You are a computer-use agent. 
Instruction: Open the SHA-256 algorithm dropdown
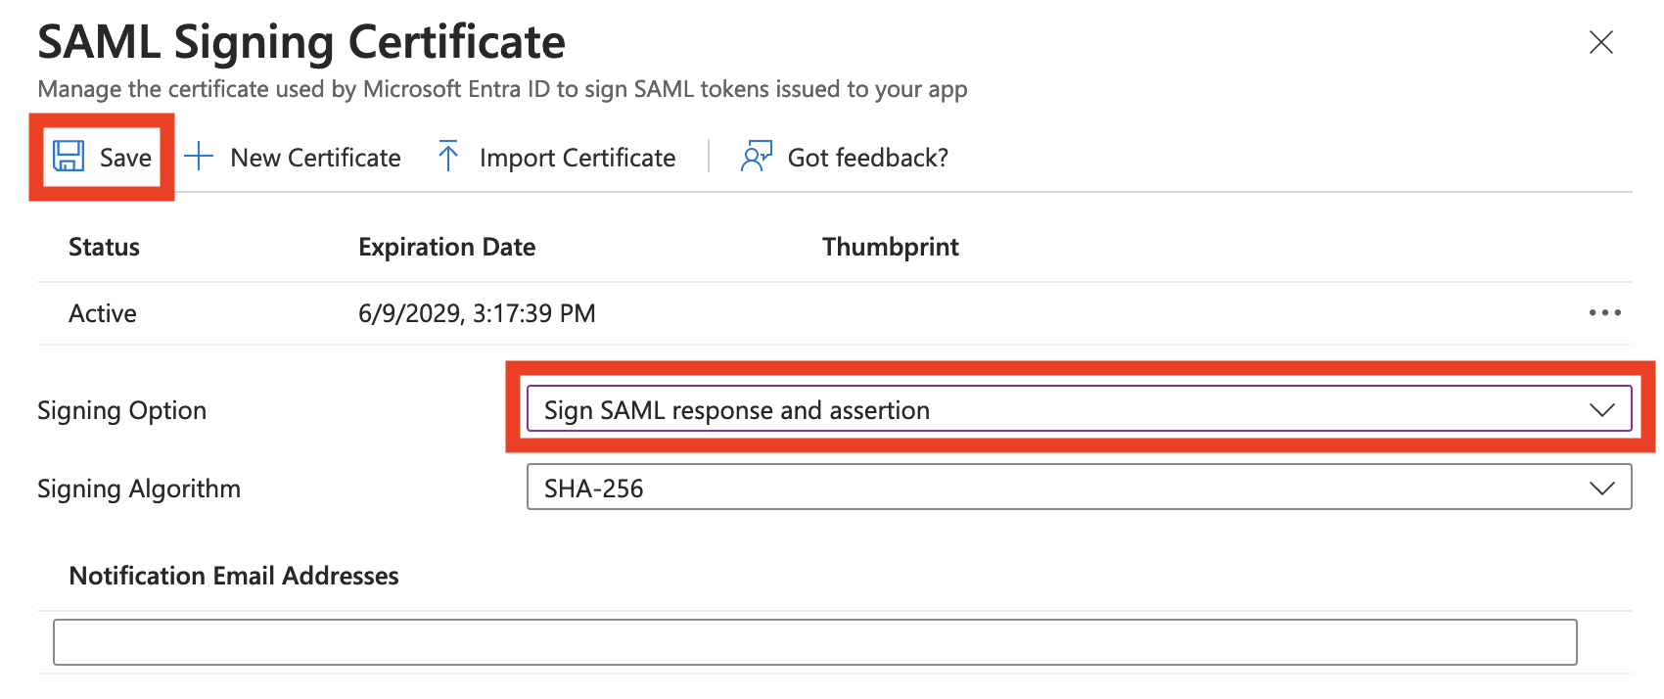click(1079, 488)
